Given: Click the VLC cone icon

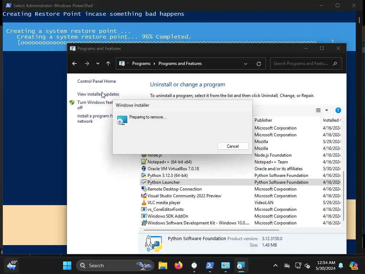Looking at the screenshot, I should click(144, 203).
